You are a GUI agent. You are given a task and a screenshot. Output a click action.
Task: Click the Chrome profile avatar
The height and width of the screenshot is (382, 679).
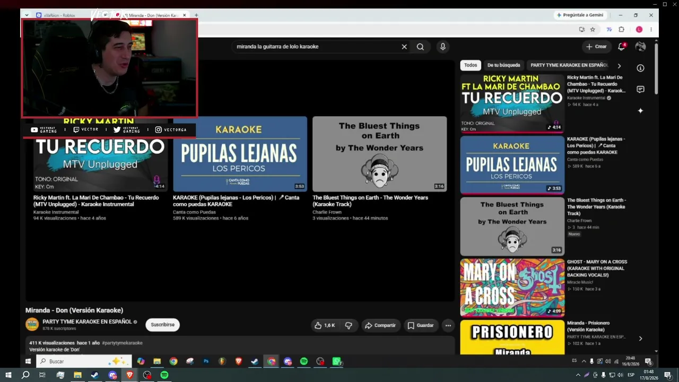pyautogui.click(x=639, y=30)
